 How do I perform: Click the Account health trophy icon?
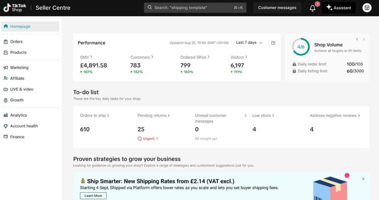click(6, 126)
